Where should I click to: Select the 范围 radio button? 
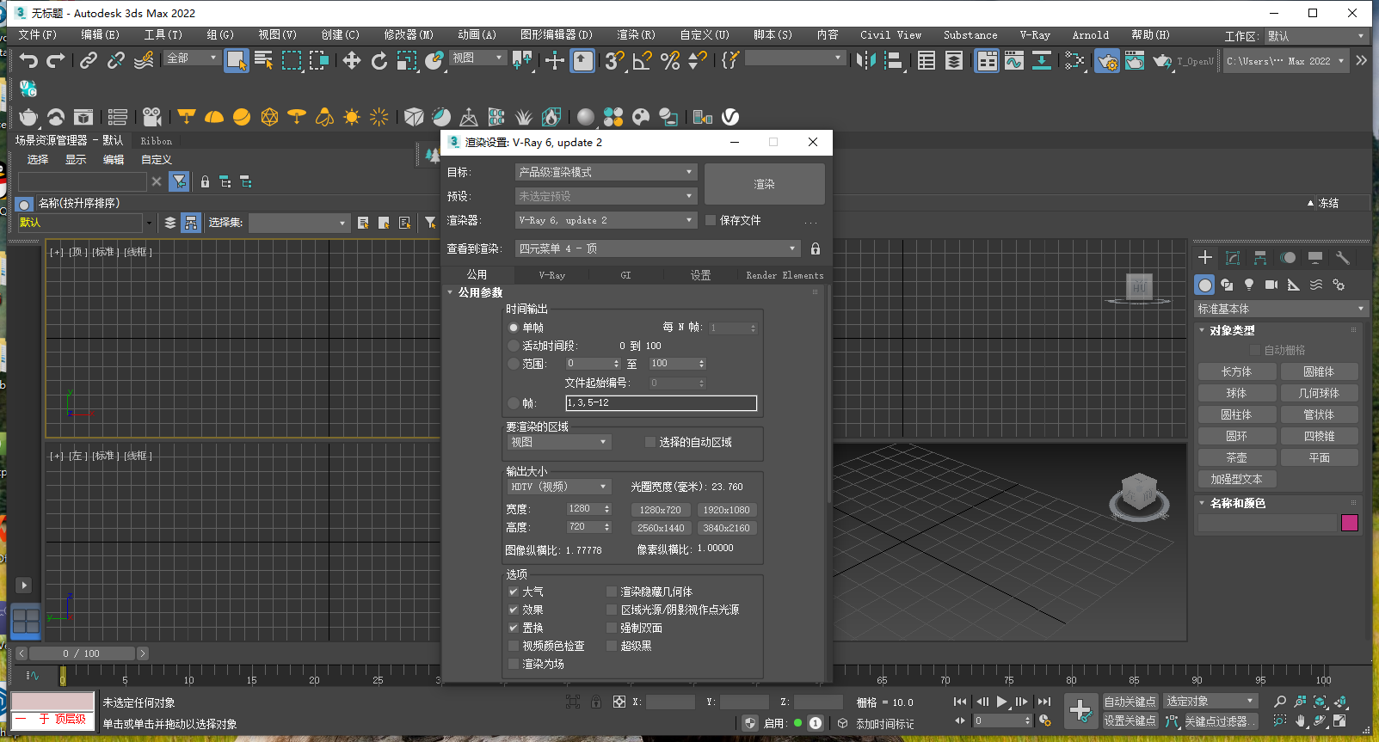pos(514,364)
